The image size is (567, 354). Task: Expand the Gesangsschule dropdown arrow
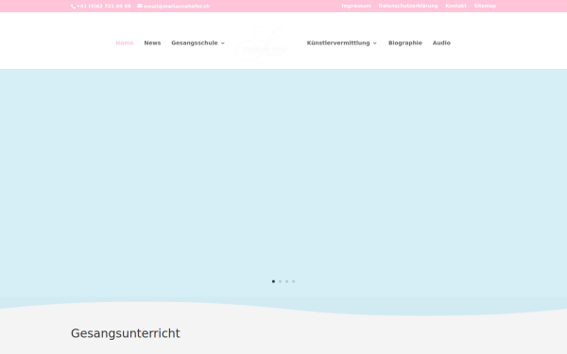tap(223, 43)
